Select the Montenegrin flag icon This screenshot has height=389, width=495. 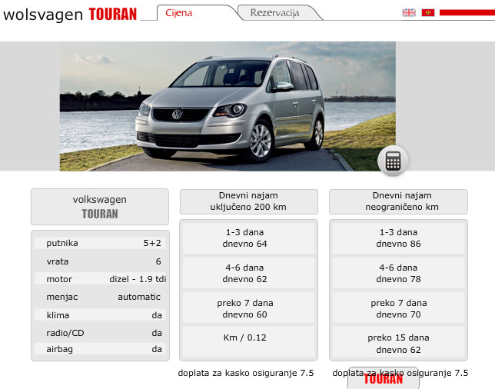point(428,12)
